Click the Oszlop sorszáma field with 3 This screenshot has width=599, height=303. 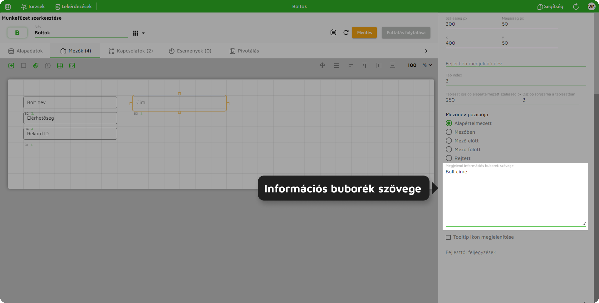click(550, 100)
